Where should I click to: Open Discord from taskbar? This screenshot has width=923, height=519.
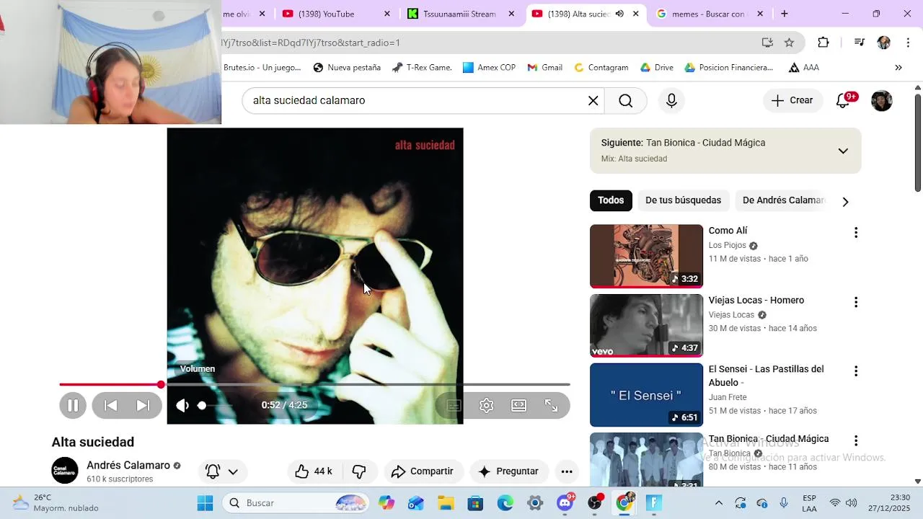click(x=565, y=503)
